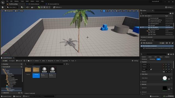
Task: Collapse the Static Mesh section
Action: [141, 74]
